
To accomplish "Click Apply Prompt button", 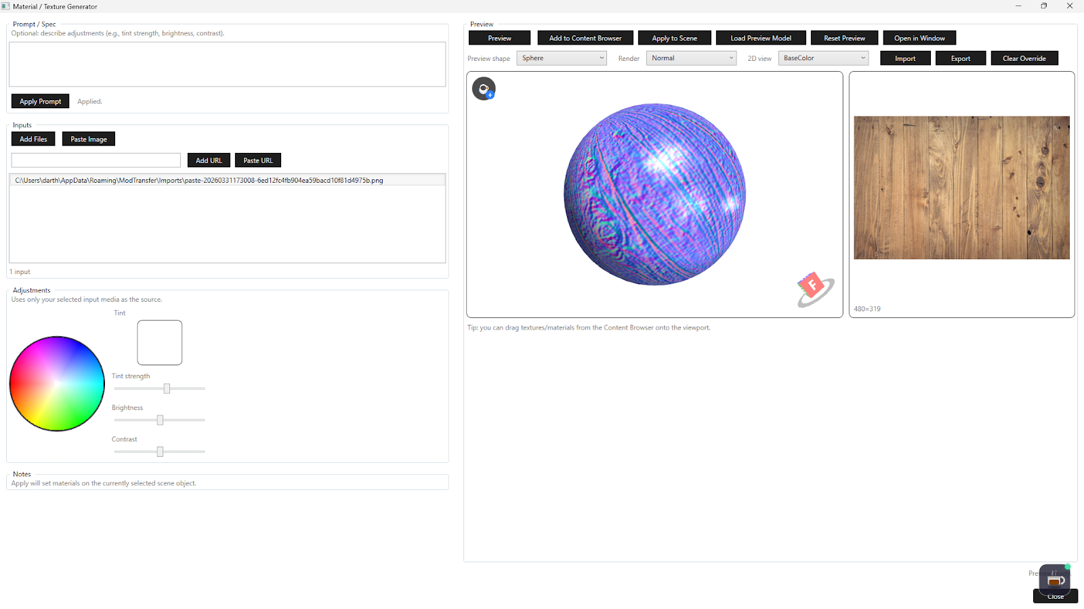I will point(39,101).
